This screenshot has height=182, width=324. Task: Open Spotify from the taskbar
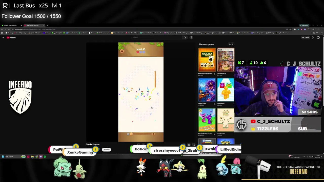point(45,157)
